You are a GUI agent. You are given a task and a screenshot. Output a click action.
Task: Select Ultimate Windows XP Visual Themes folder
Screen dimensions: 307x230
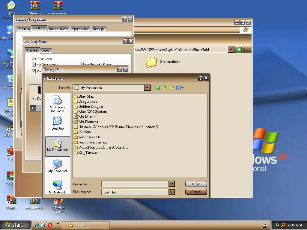(117, 127)
